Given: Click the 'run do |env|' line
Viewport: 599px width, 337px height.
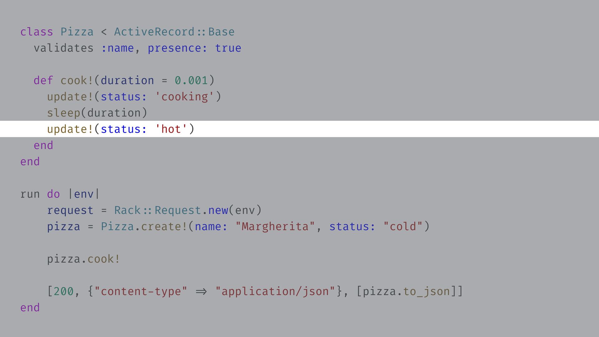Looking at the screenshot, I should [x=59, y=194].
